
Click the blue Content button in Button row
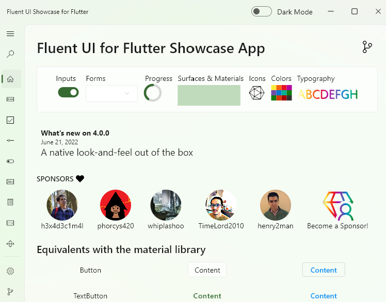point(324,270)
